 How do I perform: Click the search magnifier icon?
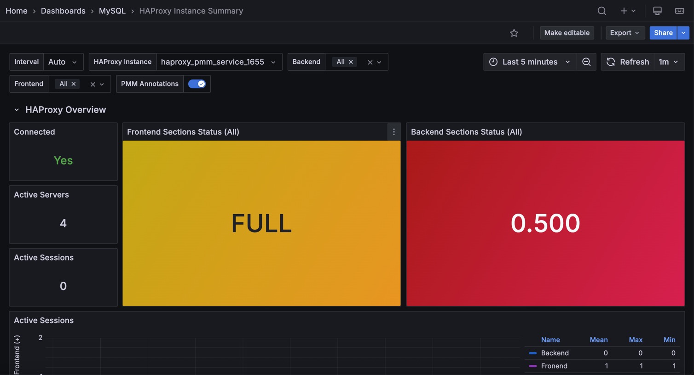tap(601, 11)
